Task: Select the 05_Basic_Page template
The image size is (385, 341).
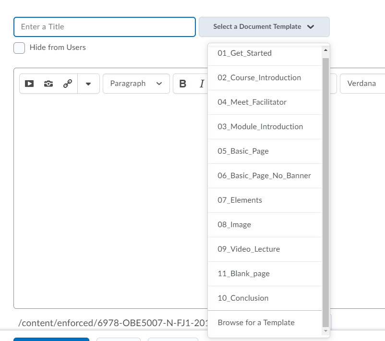Action: coord(265,151)
